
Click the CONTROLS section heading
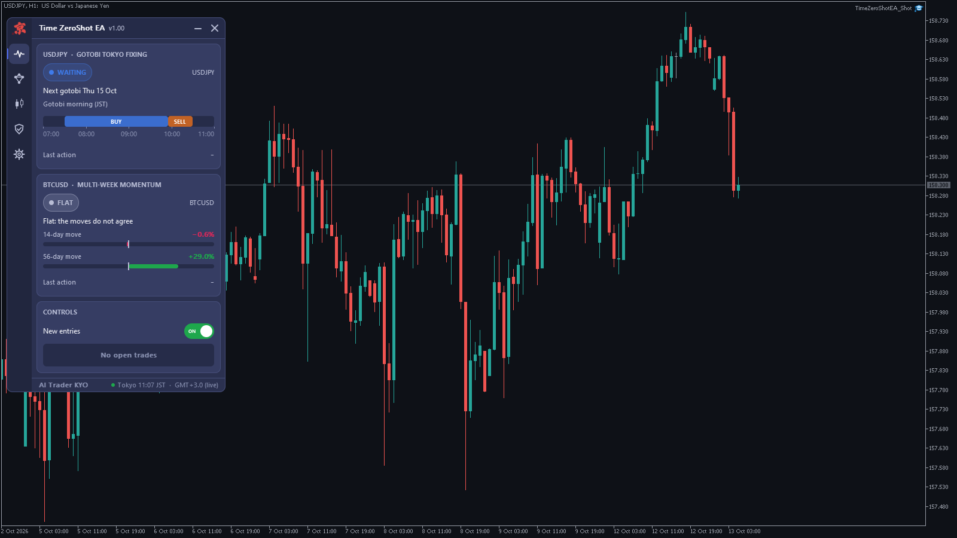tap(60, 312)
